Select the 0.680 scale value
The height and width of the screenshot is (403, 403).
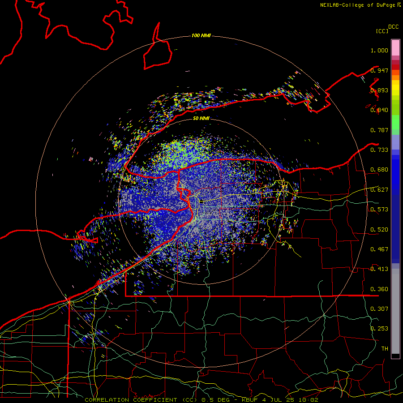(x=379, y=170)
